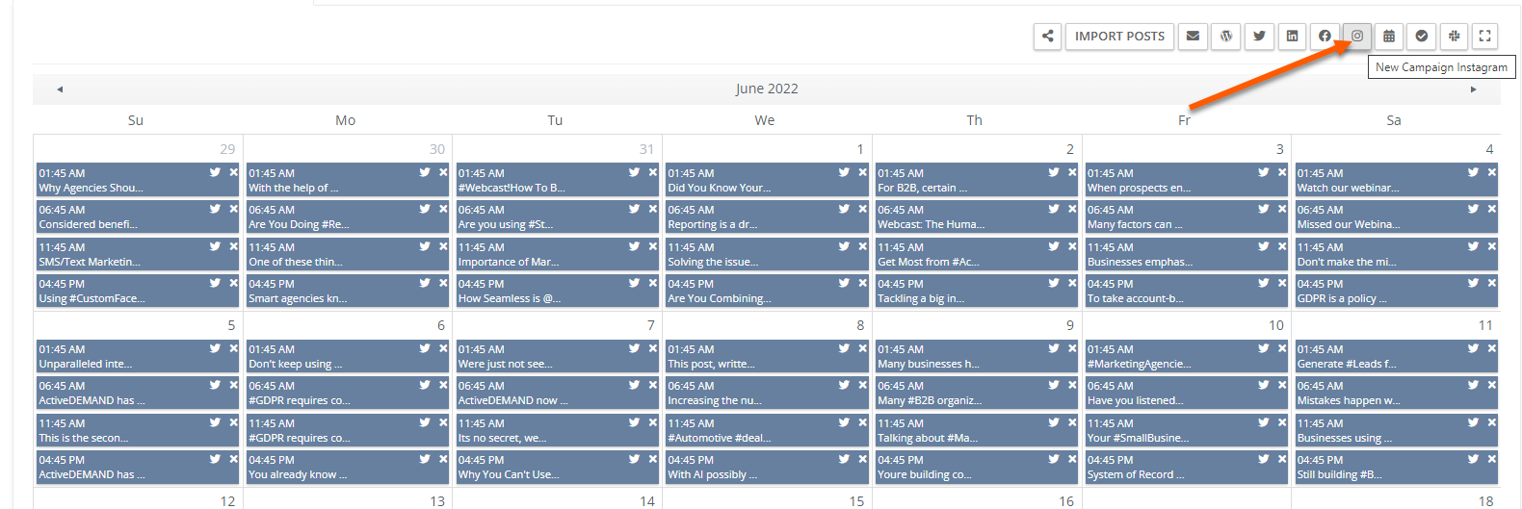Screen dimensions: 1522x509
Task: Remove 'To take account-b...' post with X
Action: pyautogui.click(x=1282, y=283)
